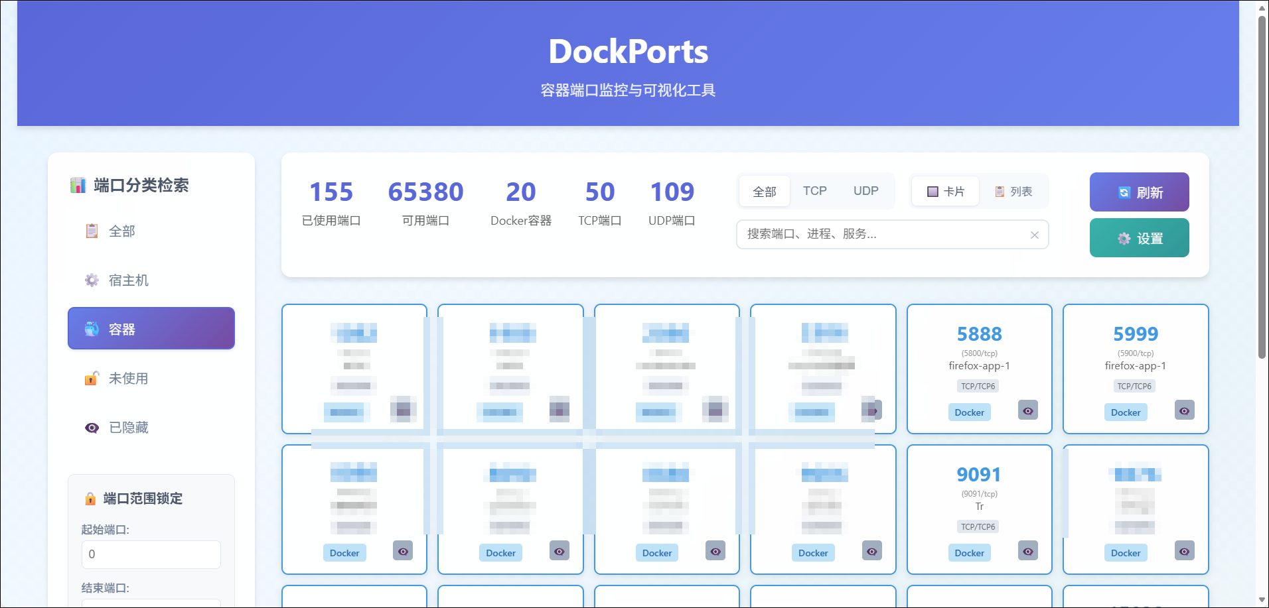The height and width of the screenshot is (608, 1269).
Task: Toggle visibility of port 9091 card
Action: [x=1027, y=552]
